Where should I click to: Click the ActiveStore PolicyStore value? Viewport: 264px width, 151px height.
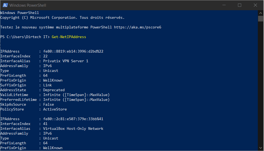pos(55,109)
